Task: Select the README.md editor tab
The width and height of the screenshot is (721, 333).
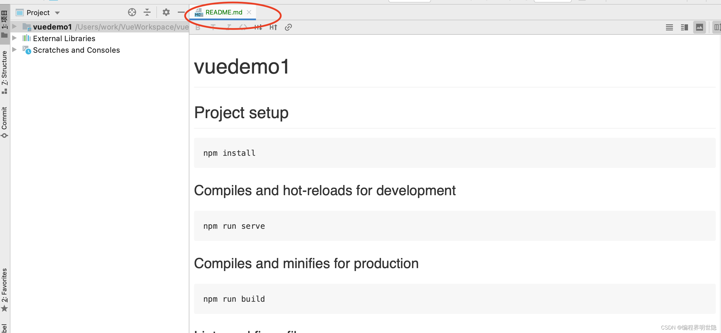Action: pos(224,12)
